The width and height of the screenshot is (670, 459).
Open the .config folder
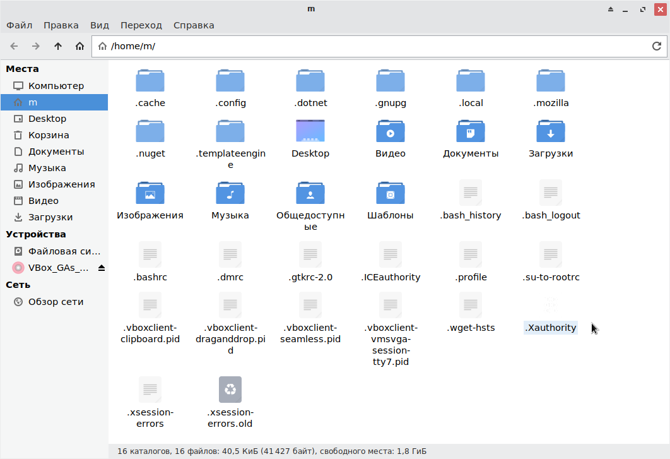[x=230, y=81]
